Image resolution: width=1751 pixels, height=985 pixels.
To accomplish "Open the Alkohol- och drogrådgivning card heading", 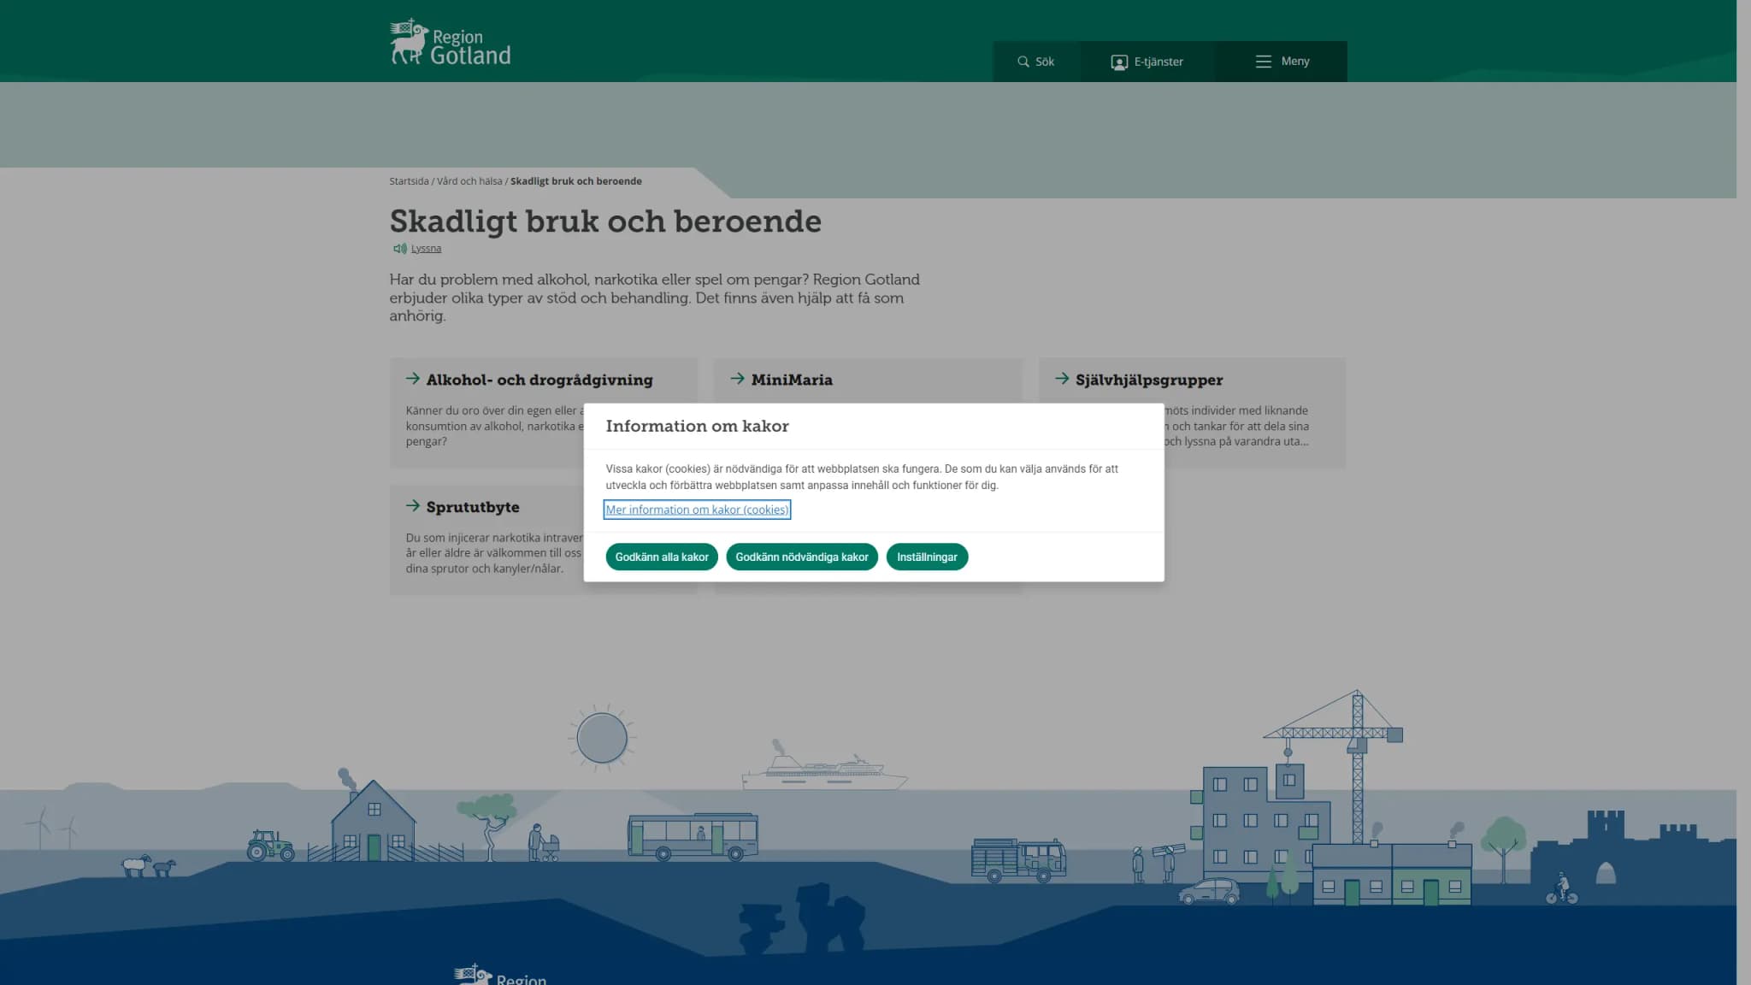I will tap(539, 380).
